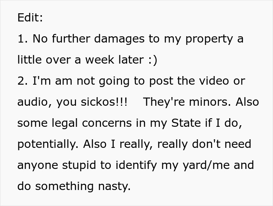
Task: Click the number "2." list marker
Action: coord(23,81)
